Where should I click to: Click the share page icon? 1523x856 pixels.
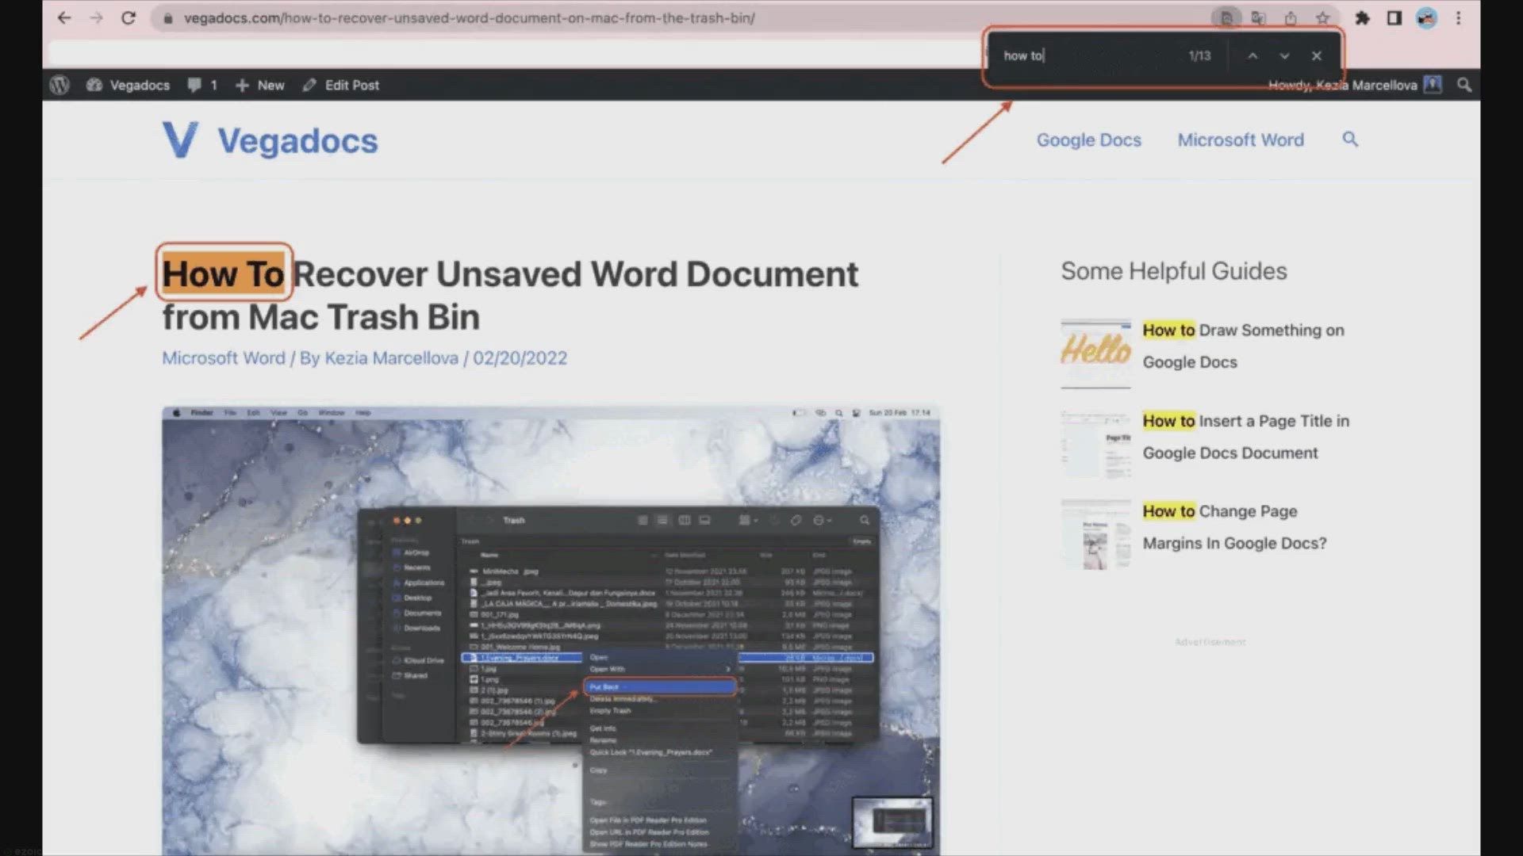1291,17
